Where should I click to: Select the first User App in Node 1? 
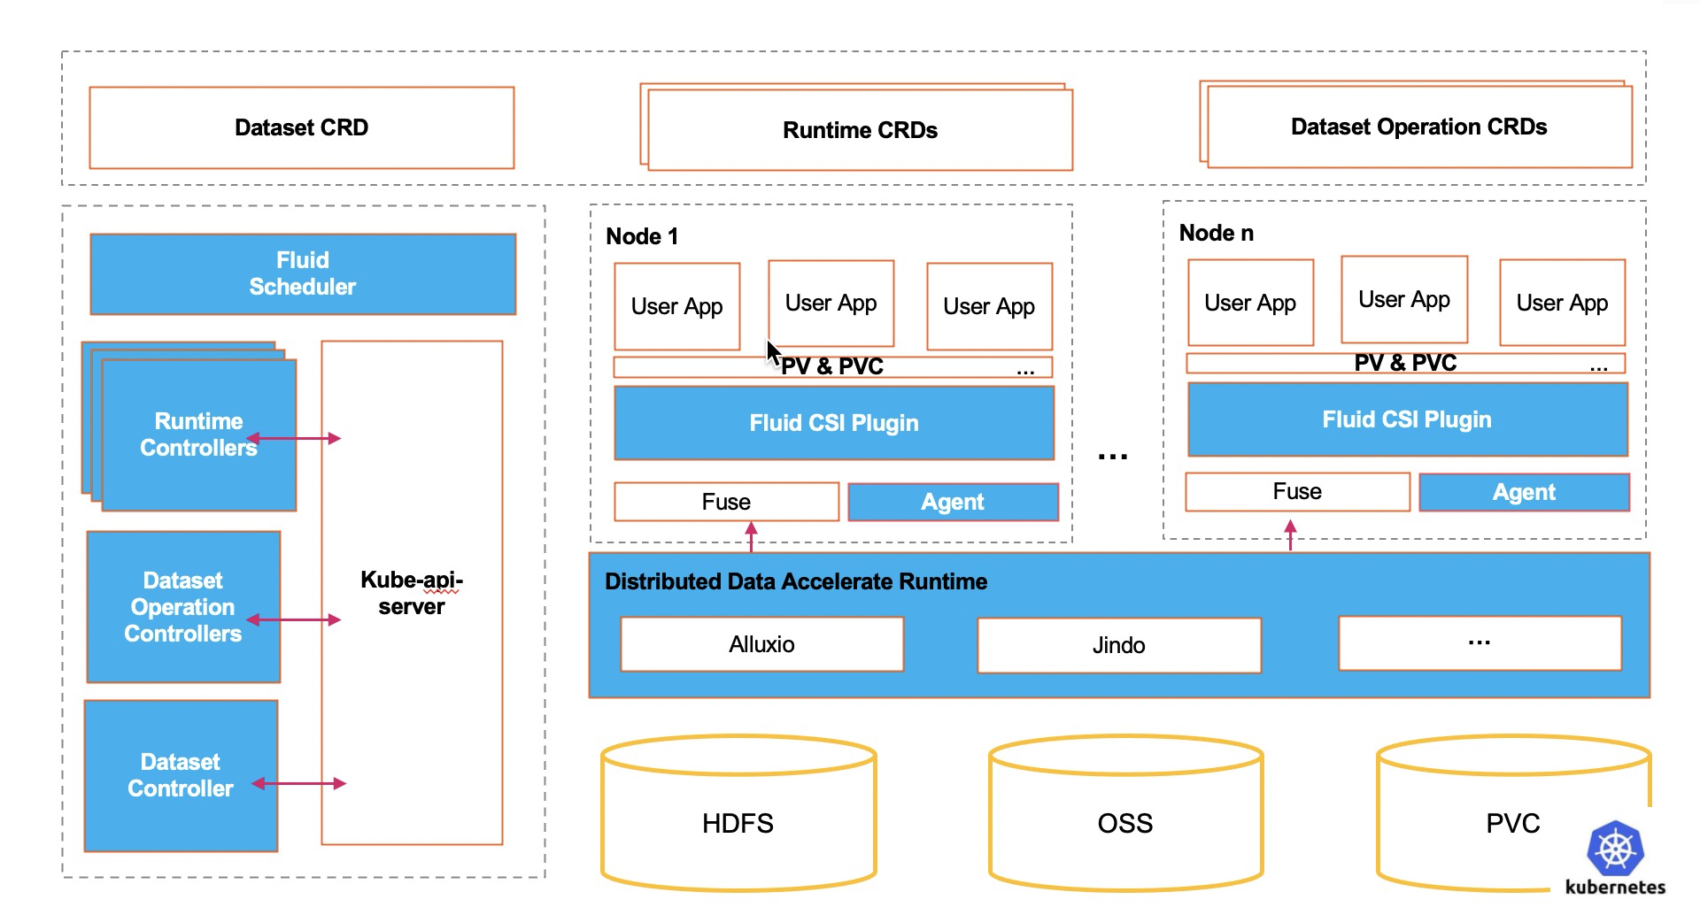tap(677, 306)
